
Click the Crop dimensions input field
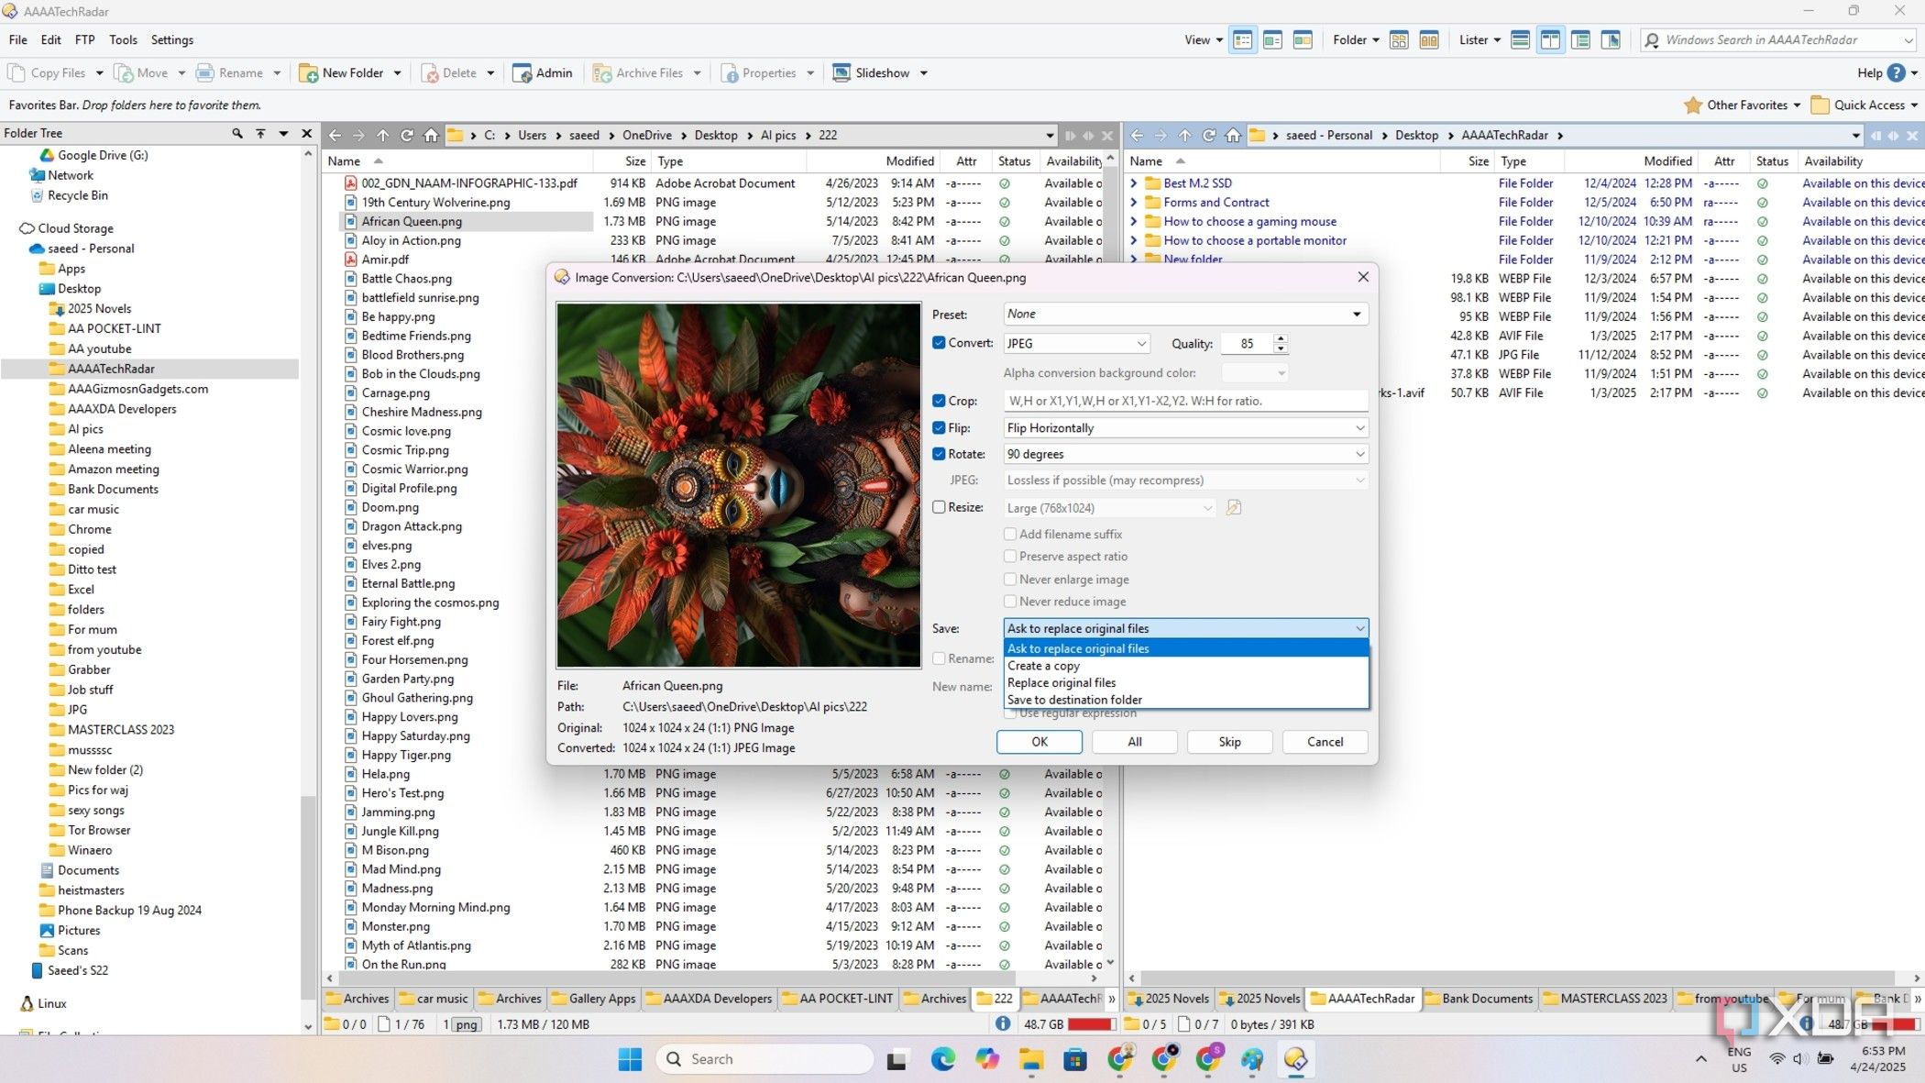click(1185, 401)
